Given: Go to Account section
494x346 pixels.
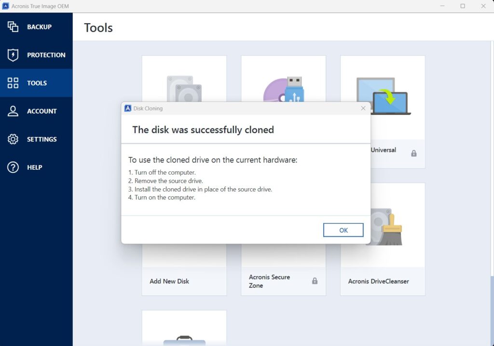Looking at the screenshot, I should pyautogui.click(x=41, y=111).
